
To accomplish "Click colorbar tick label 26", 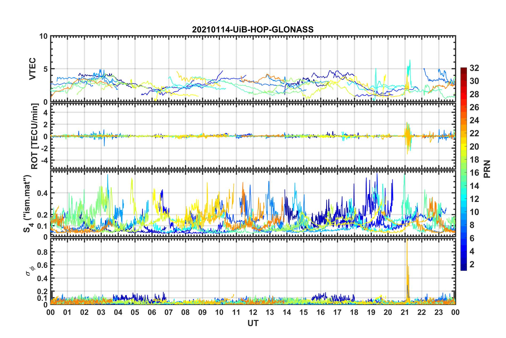I will point(474,107).
